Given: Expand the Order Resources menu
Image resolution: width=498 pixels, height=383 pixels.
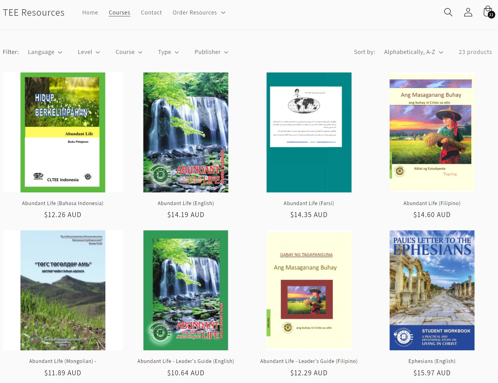Looking at the screenshot, I should click(199, 13).
